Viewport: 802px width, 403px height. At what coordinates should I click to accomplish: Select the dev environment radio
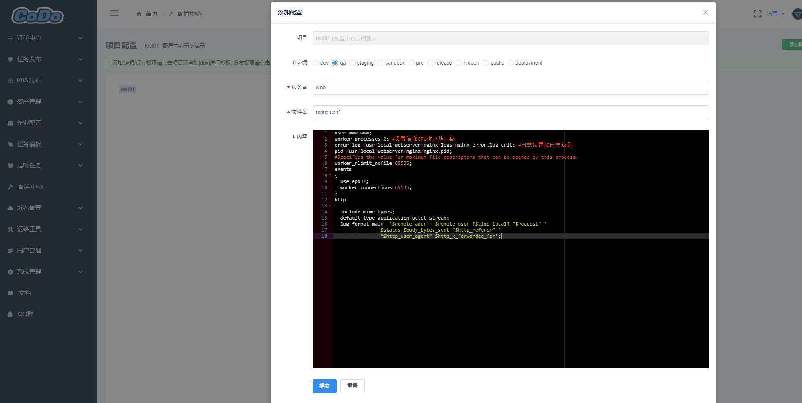[316, 63]
